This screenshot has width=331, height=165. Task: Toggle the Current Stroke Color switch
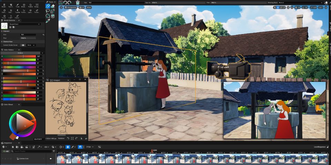23,45
